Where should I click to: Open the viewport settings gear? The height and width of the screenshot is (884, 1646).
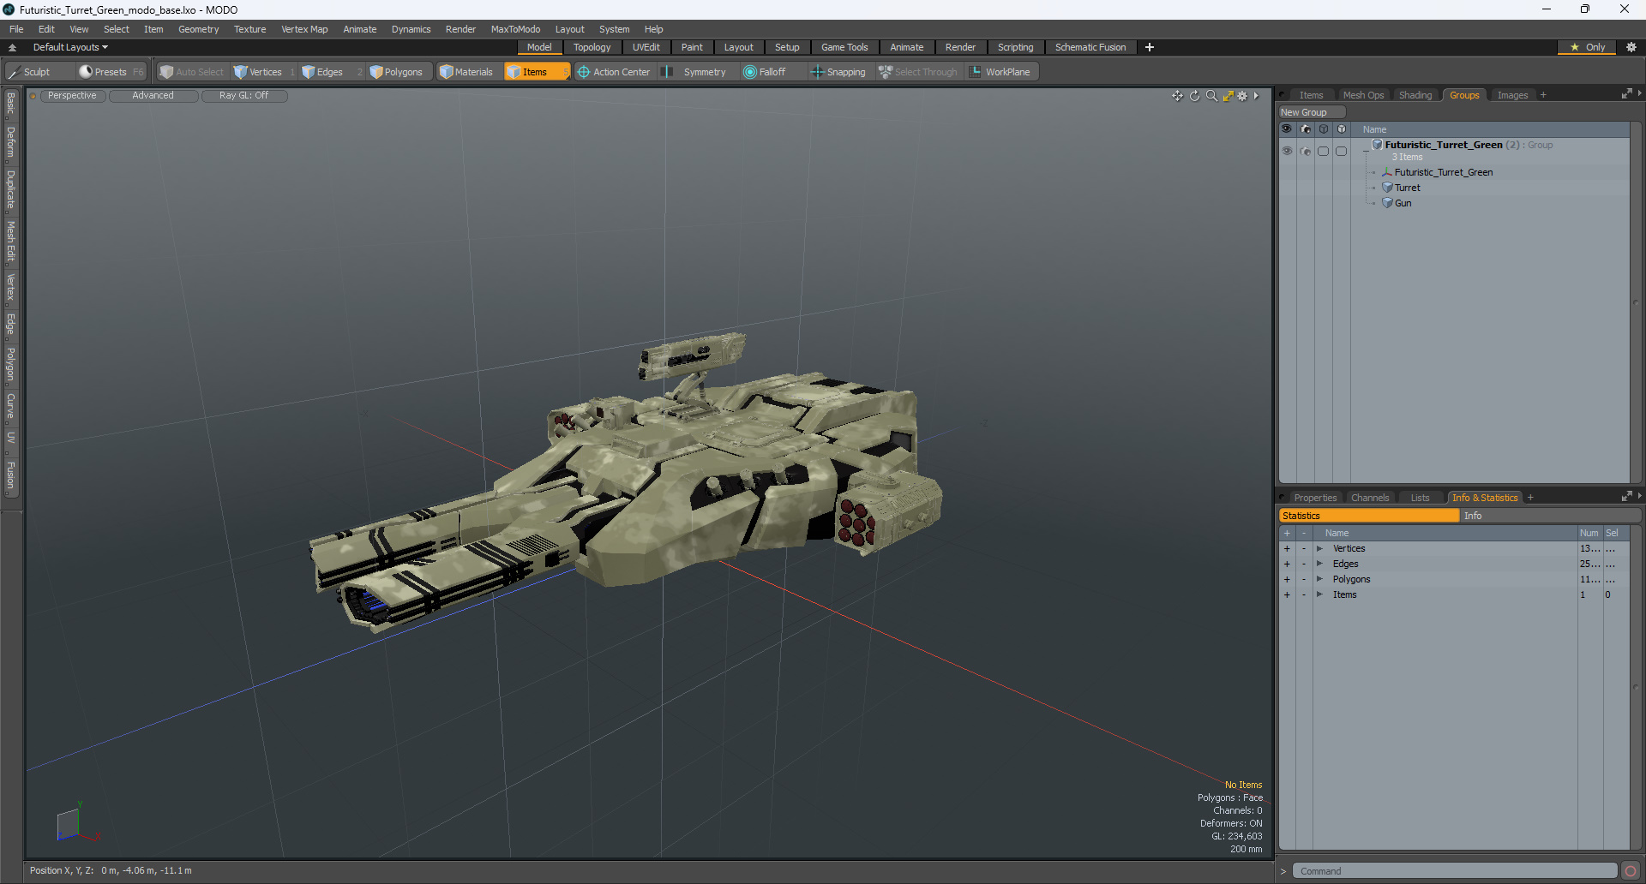click(1242, 96)
